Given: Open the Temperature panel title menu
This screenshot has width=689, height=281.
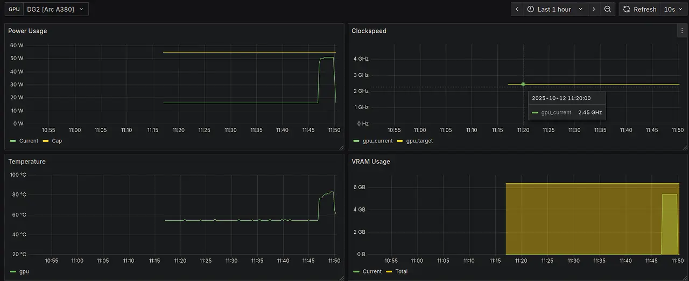Looking at the screenshot, I should pyautogui.click(x=27, y=162).
